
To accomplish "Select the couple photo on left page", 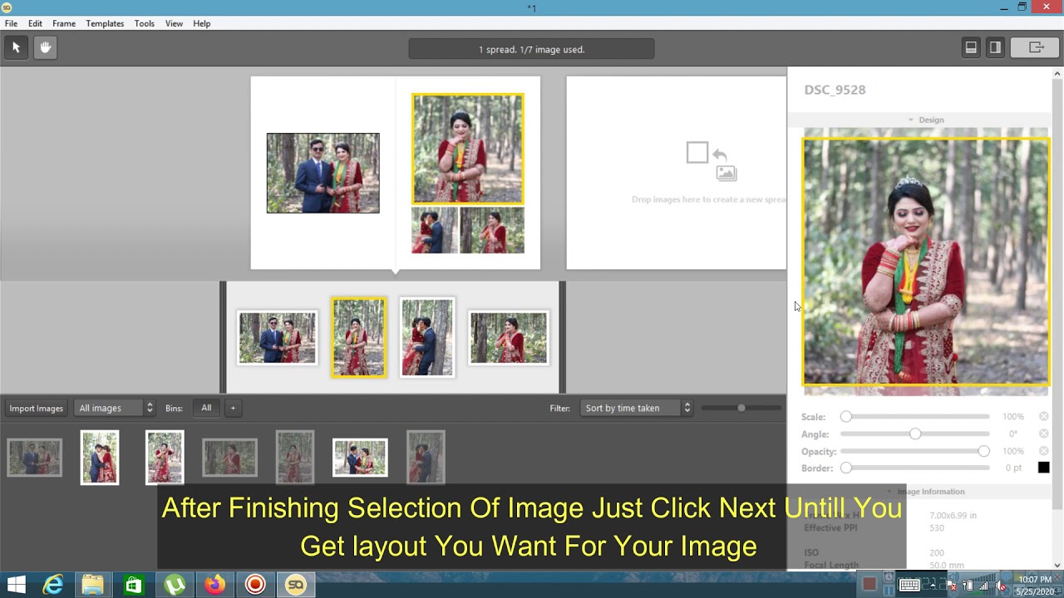I will tap(323, 173).
